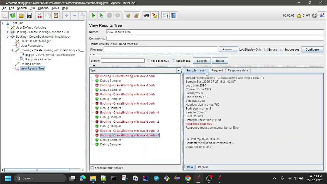Collapse the invalid body HTTP sampler node
Image resolution: width=327 pixels, height=184 pixels.
coord(12,50)
